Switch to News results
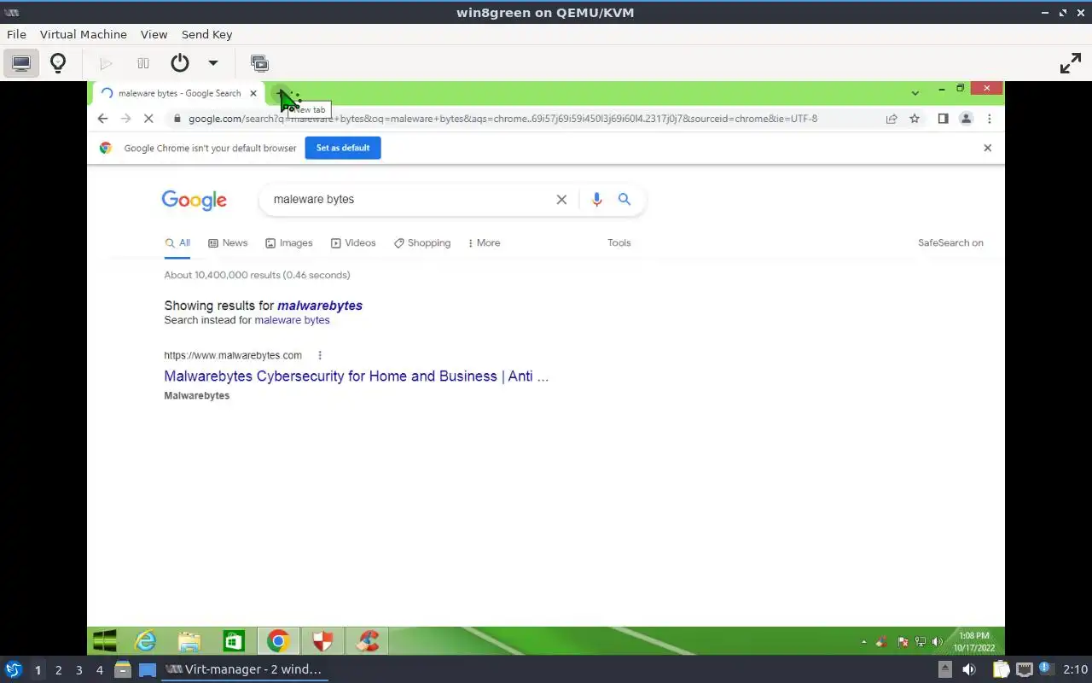This screenshot has width=1092, height=683. [228, 243]
